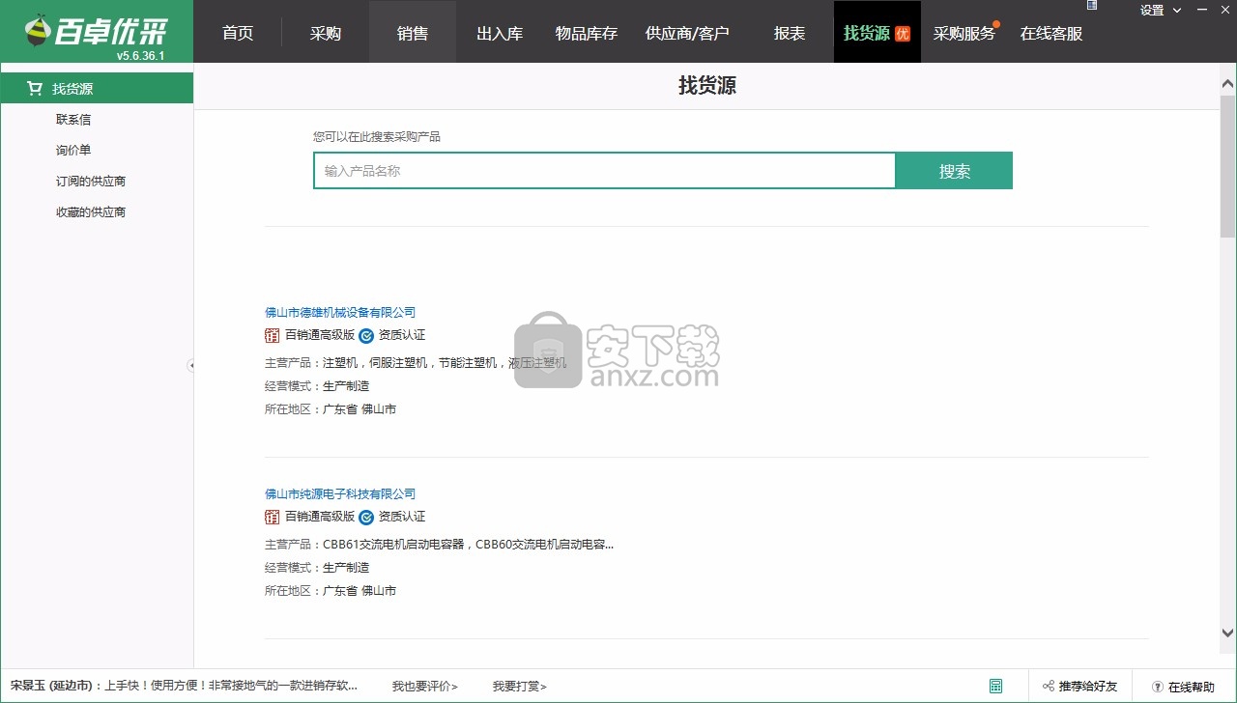Image resolution: width=1237 pixels, height=703 pixels.
Task: Open 佛山市纯源电子科技有限公司 supplier link
Action: click(340, 494)
